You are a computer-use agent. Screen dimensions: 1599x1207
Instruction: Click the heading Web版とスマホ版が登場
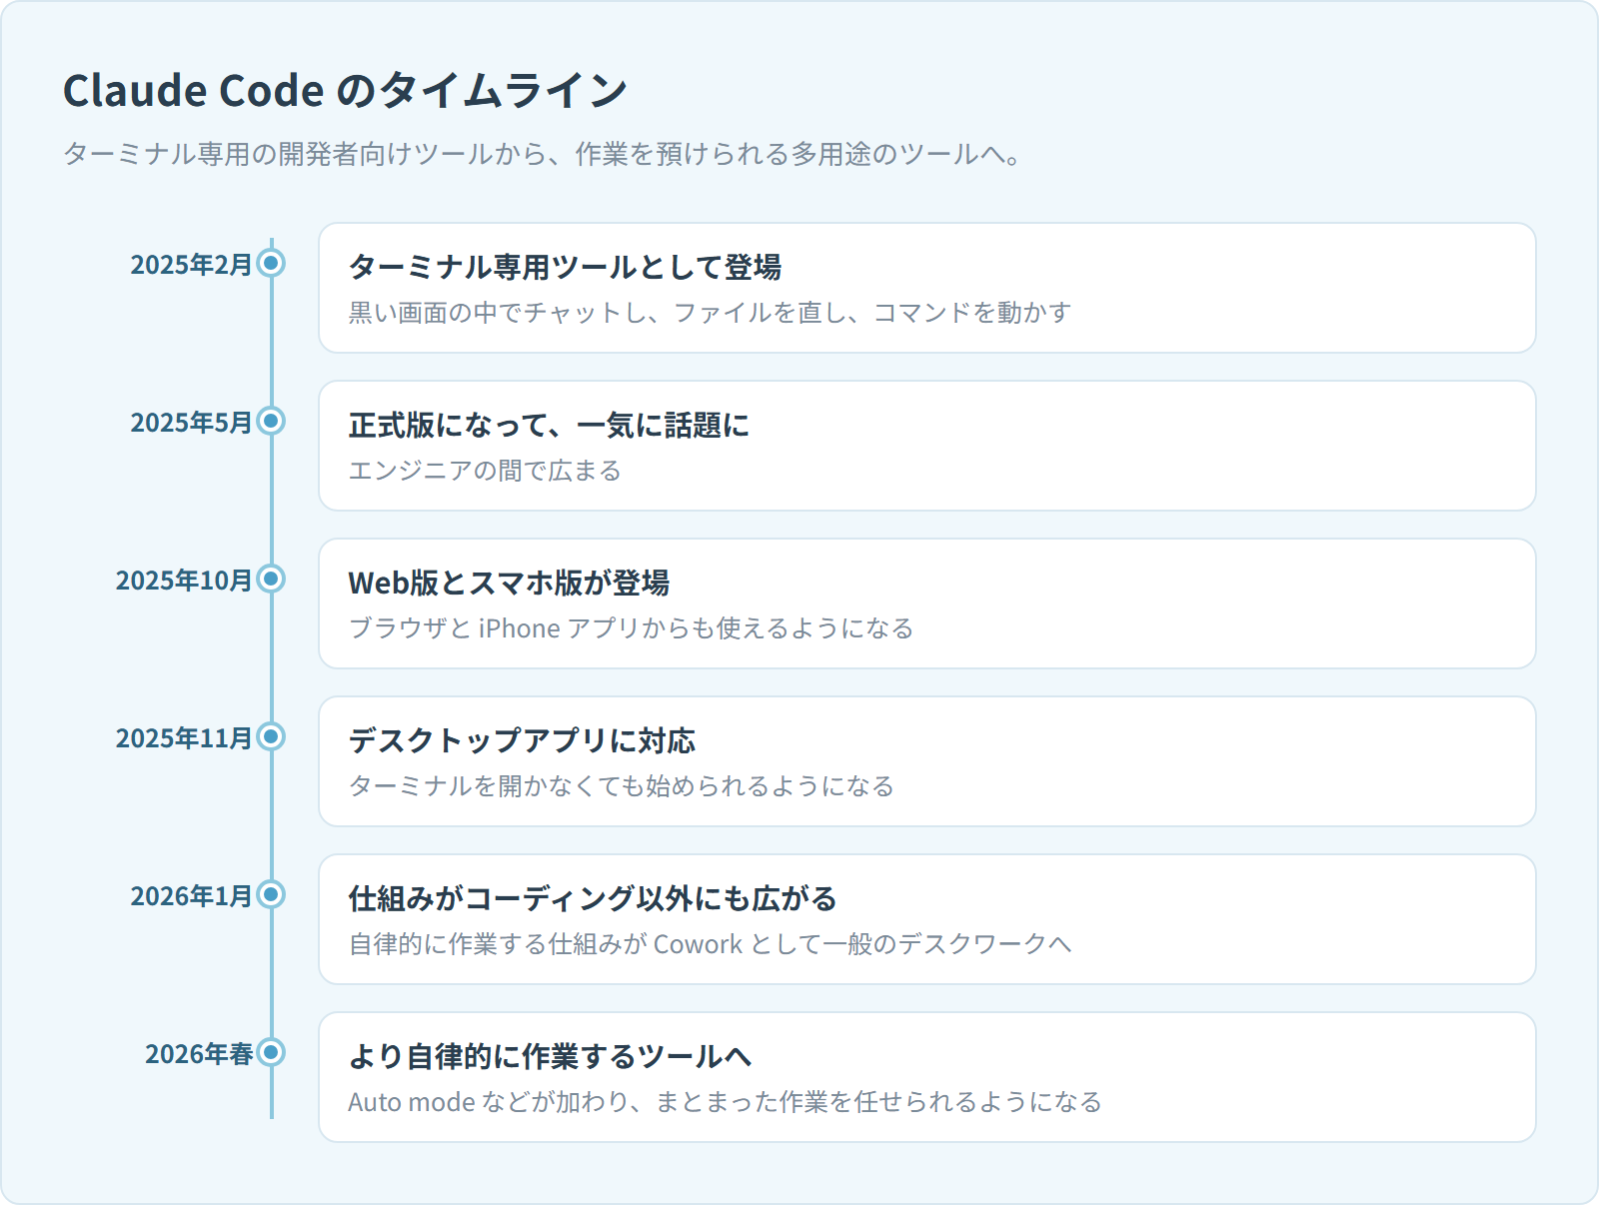click(x=509, y=583)
